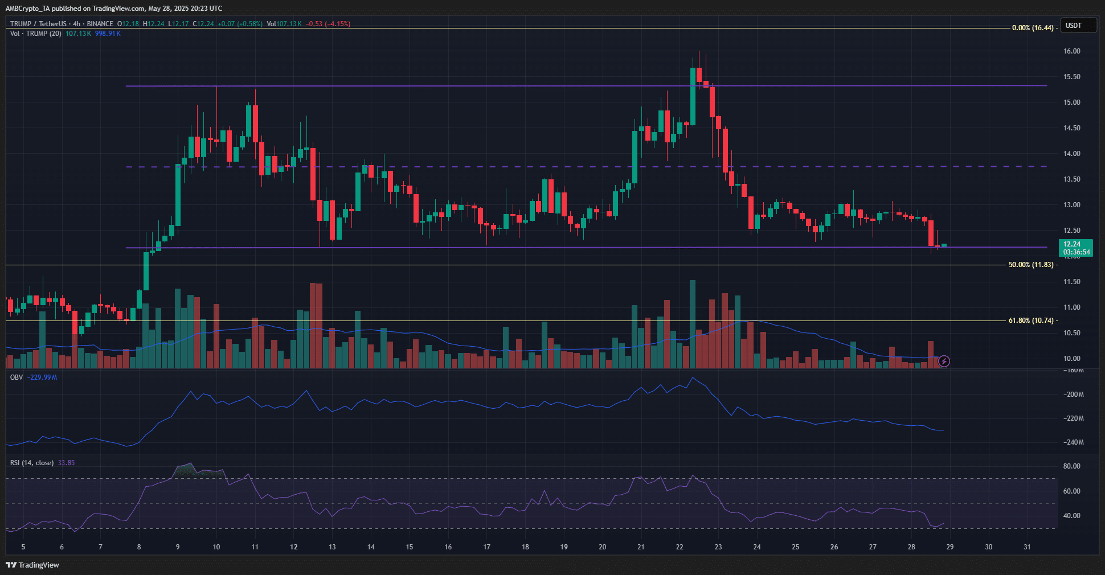Click the green 12.24 current price tag on axis
This screenshot has height=575, width=1105.
coord(1076,248)
